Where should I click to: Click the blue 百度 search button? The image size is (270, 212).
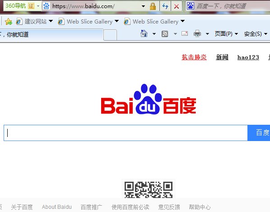259,133
